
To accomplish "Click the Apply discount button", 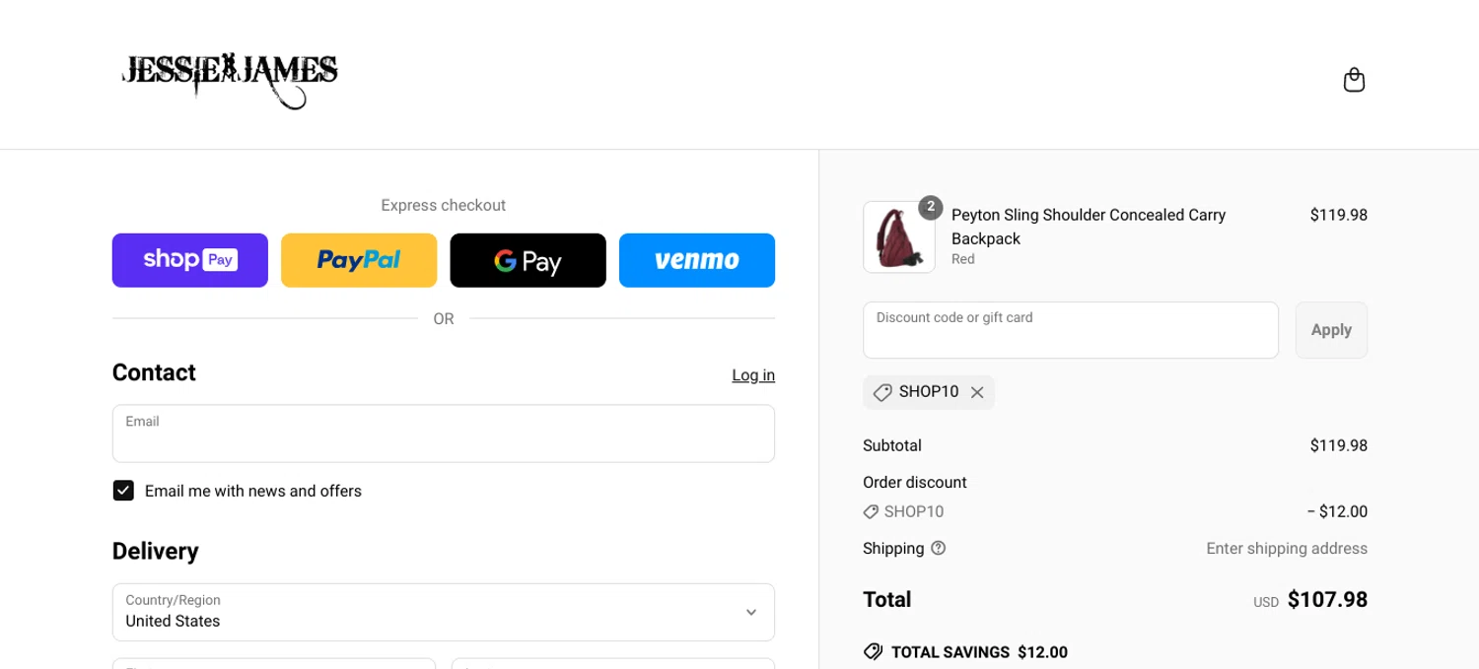I will pos(1331,330).
